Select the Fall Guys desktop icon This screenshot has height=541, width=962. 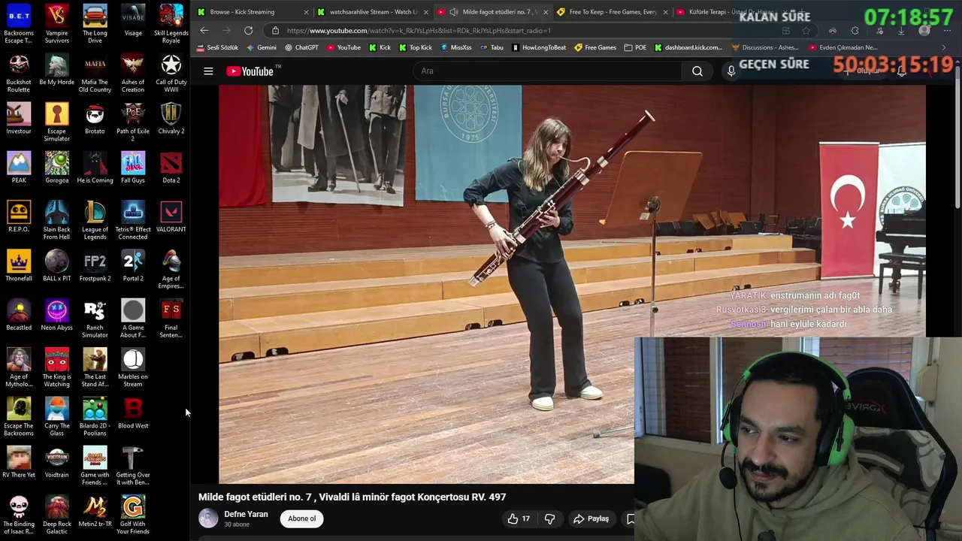pyautogui.click(x=133, y=168)
